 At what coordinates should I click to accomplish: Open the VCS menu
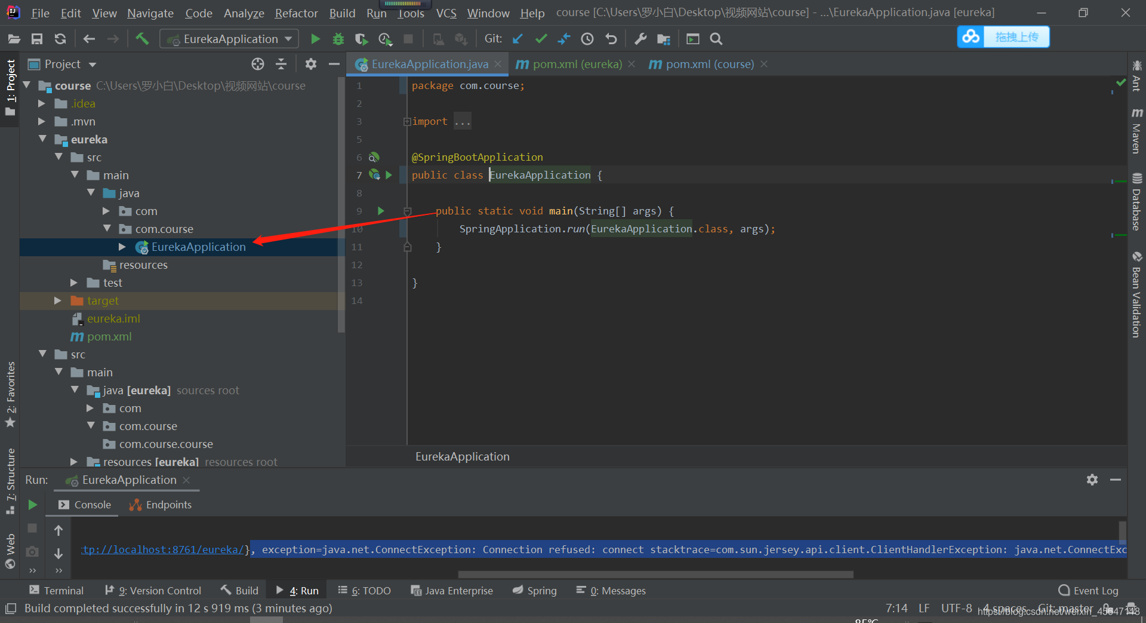(446, 13)
